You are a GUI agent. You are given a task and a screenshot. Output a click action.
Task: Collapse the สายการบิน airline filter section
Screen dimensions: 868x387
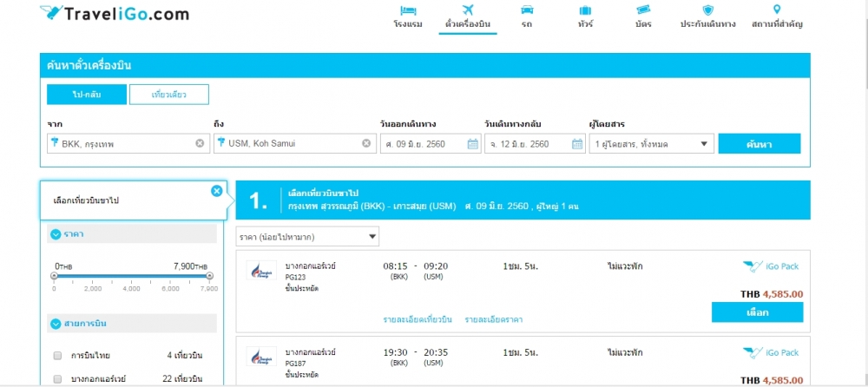point(56,324)
